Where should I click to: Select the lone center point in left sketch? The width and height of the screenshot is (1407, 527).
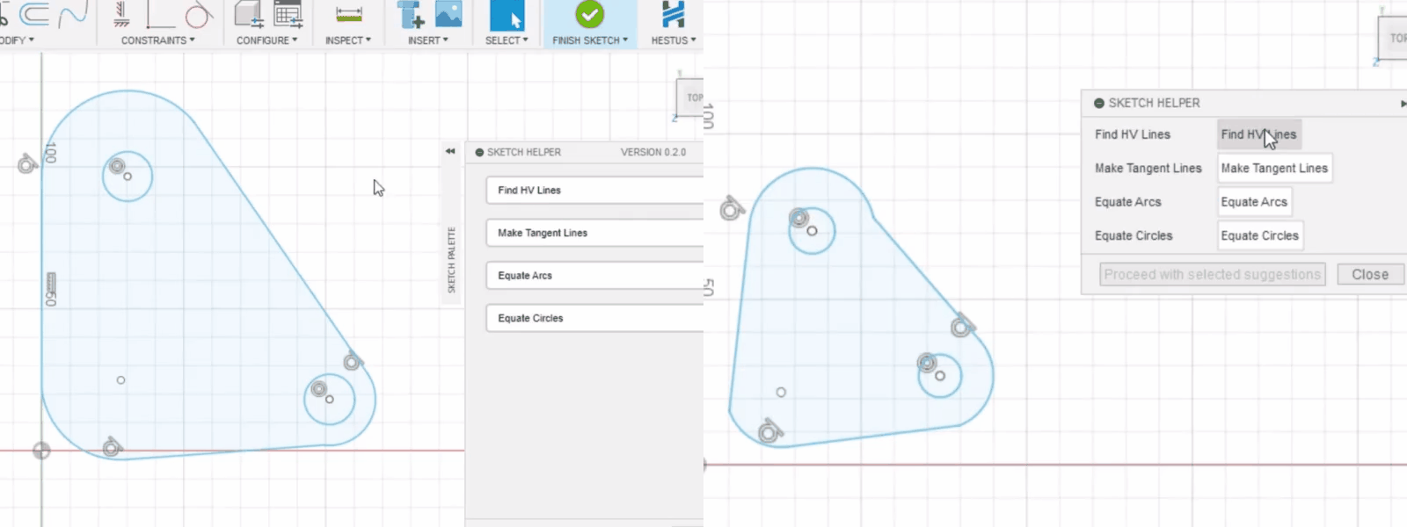[x=120, y=380]
